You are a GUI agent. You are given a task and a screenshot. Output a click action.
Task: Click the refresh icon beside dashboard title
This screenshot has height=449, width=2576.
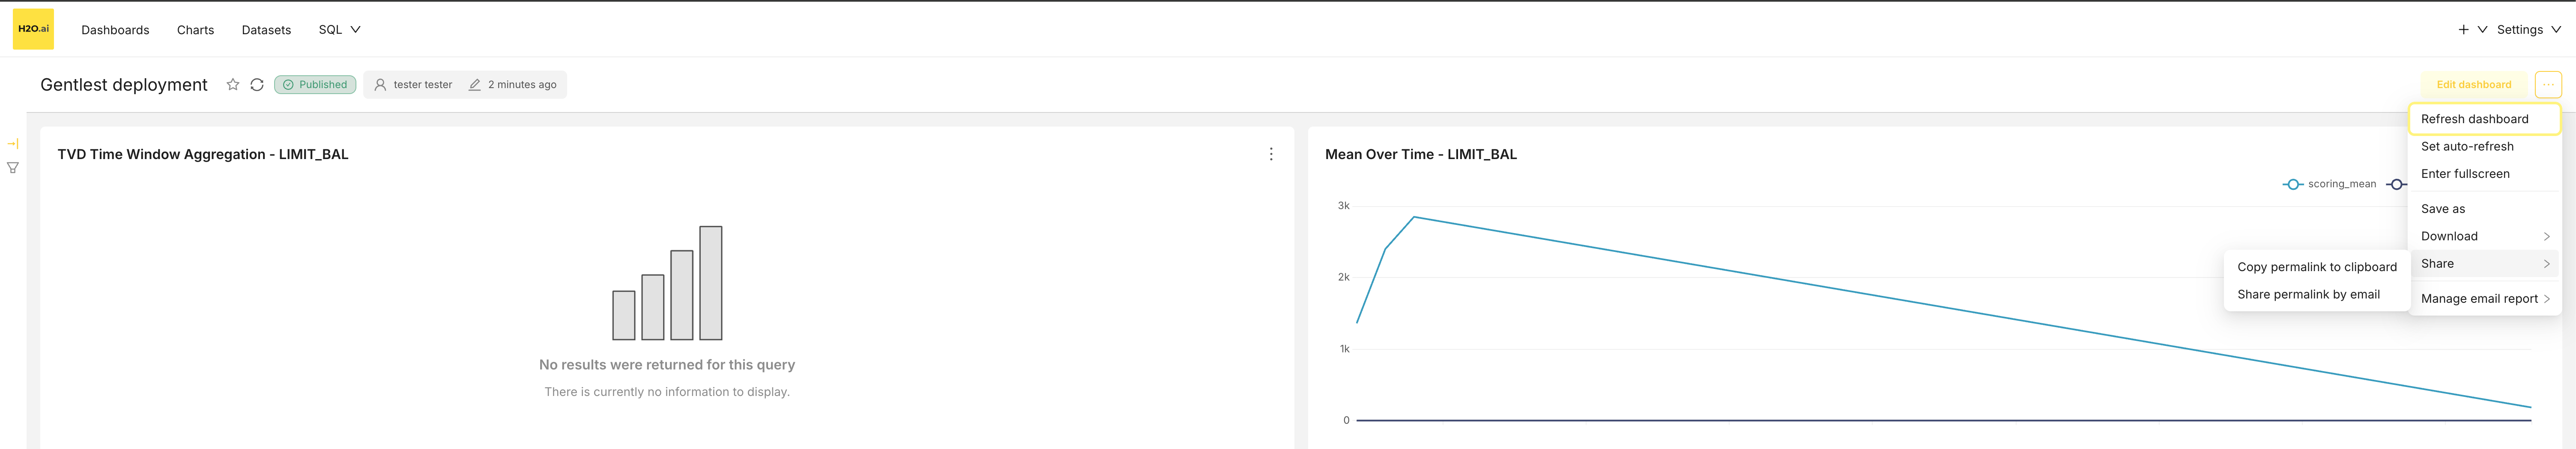click(x=257, y=85)
